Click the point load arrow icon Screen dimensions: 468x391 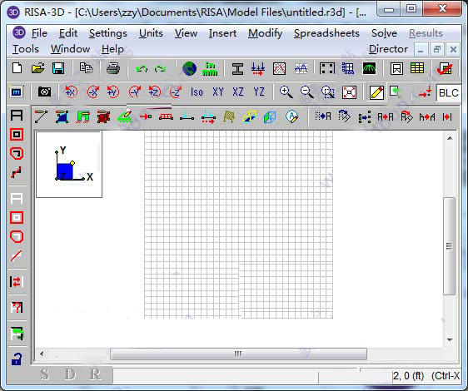coord(146,116)
